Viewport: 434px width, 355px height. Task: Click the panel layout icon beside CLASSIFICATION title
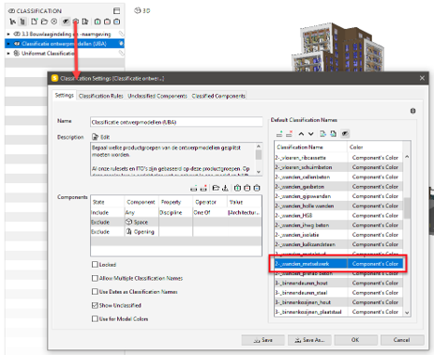pyautogui.click(x=116, y=11)
